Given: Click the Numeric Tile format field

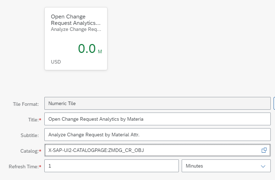Looking at the screenshot, I should pyautogui.click(x=158, y=103).
